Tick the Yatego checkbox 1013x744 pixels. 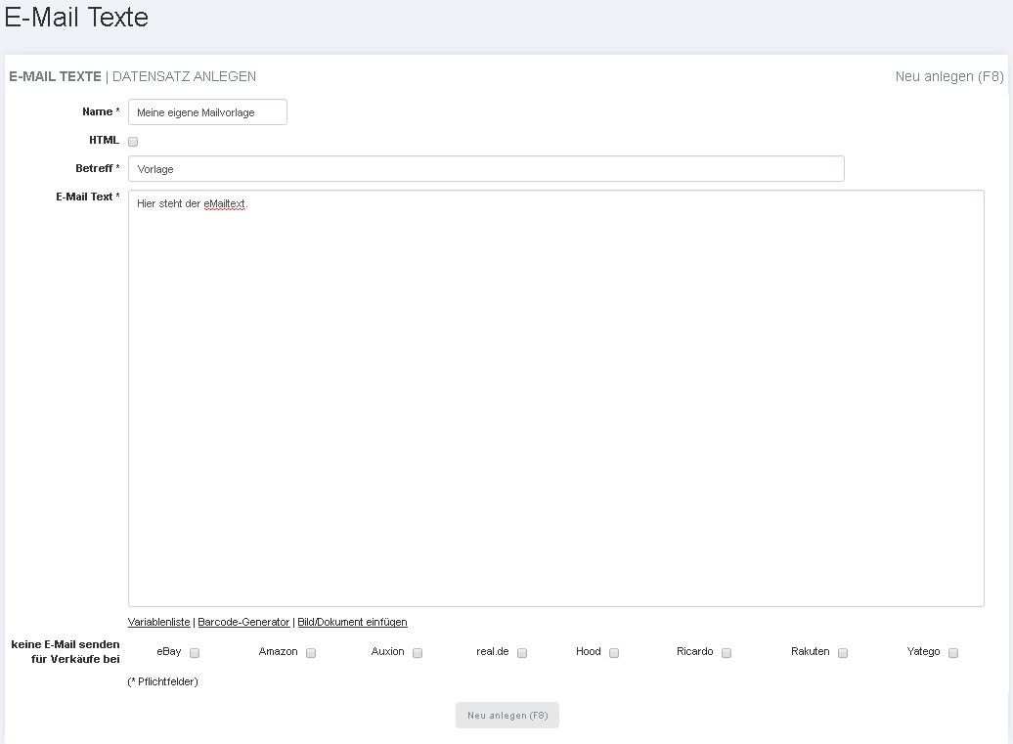(953, 653)
